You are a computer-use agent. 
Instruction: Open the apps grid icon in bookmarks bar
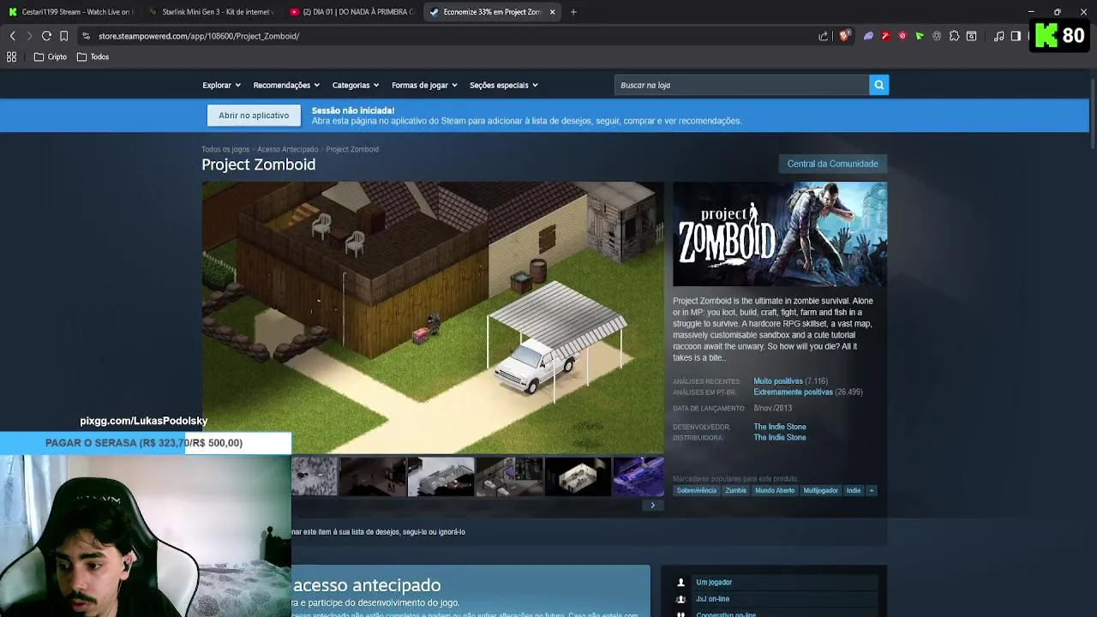coord(12,57)
